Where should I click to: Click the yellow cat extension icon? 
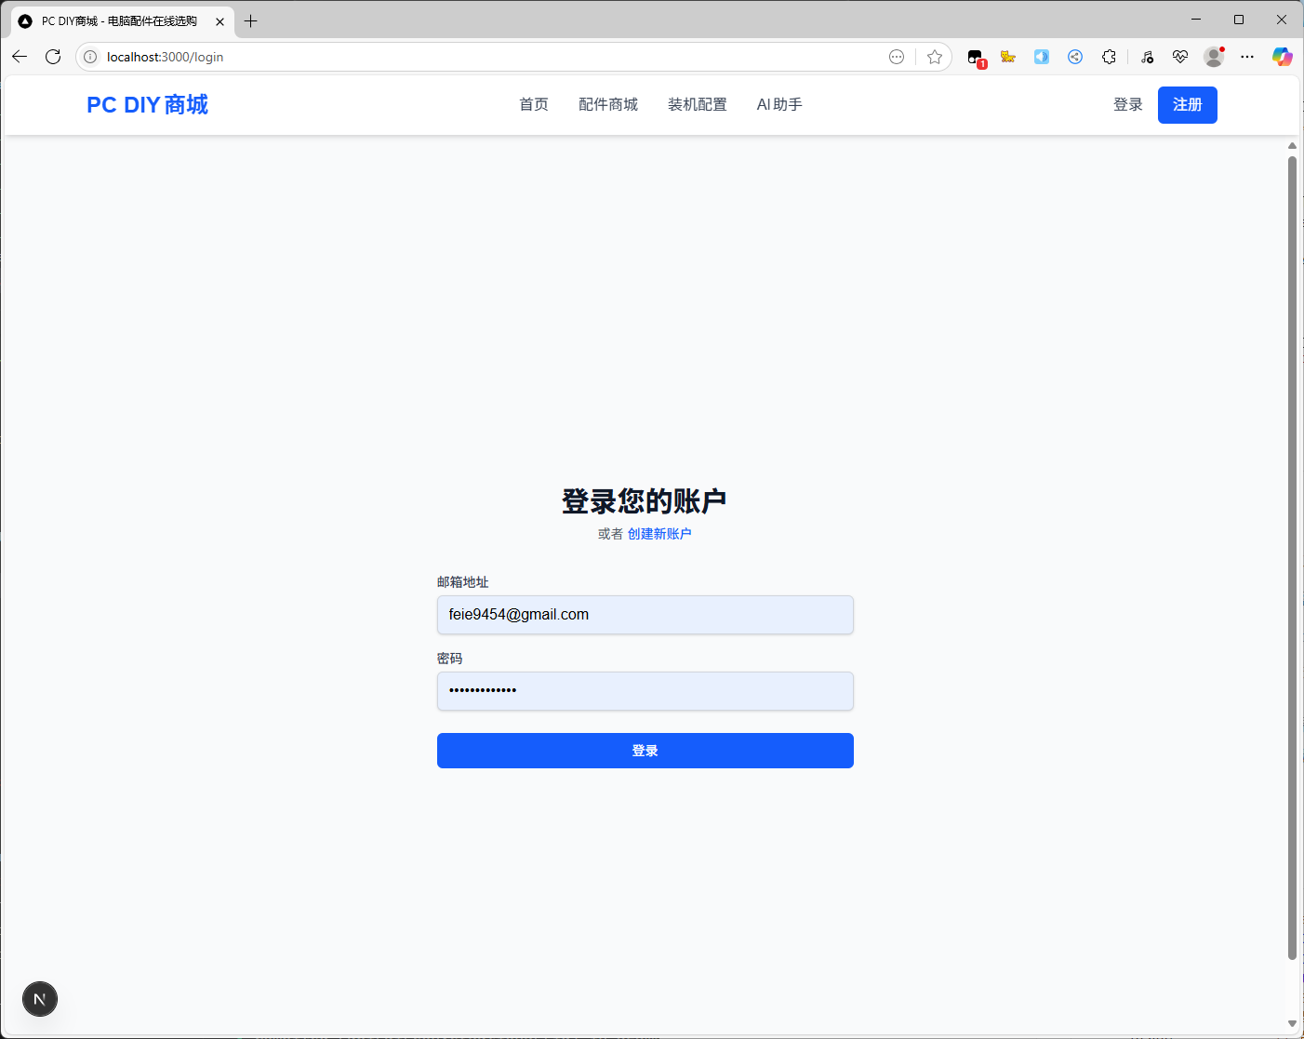[1007, 57]
